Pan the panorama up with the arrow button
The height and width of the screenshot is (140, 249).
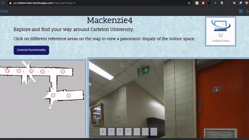click(103, 132)
